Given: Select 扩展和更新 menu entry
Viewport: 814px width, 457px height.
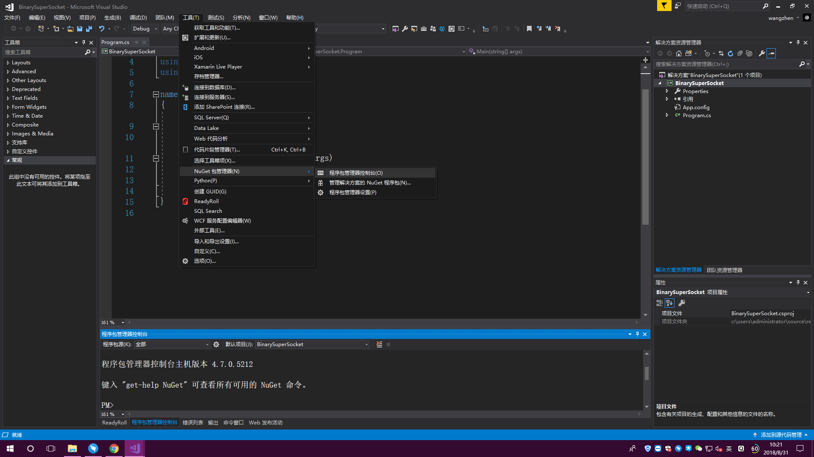Looking at the screenshot, I should coord(247,38).
